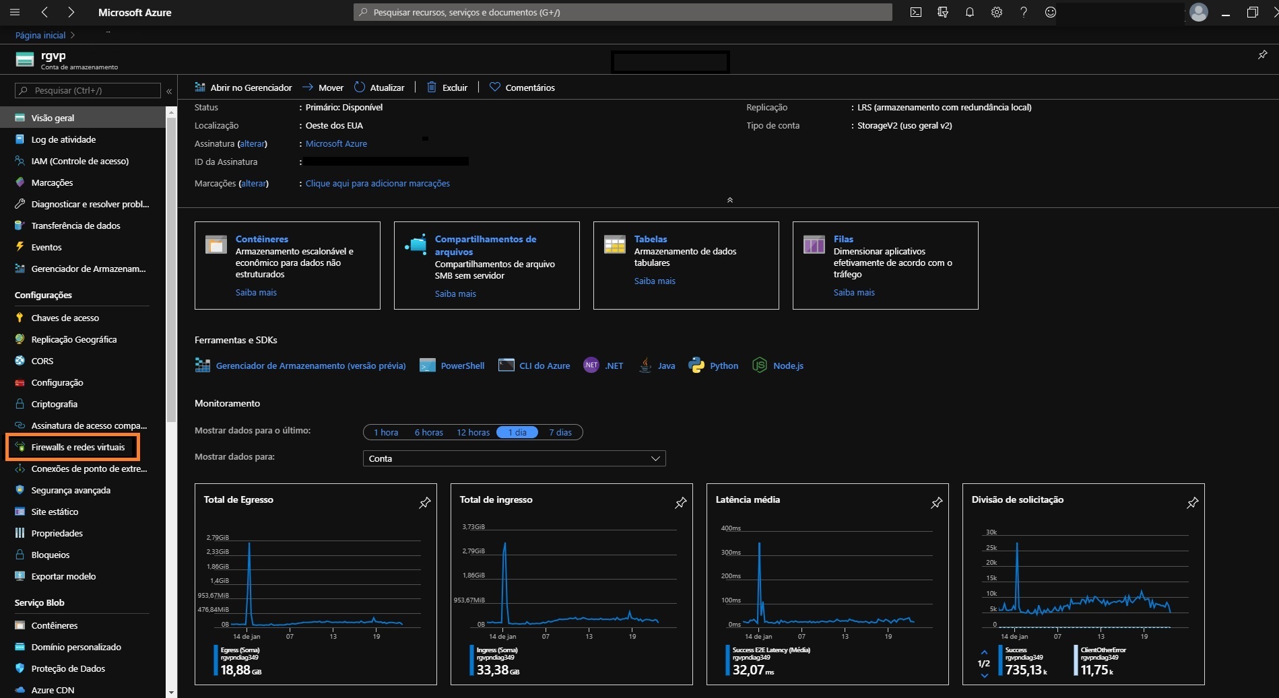Open the Conta data dropdown
The width and height of the screenshot is (1279, 698).
point(515,458)
